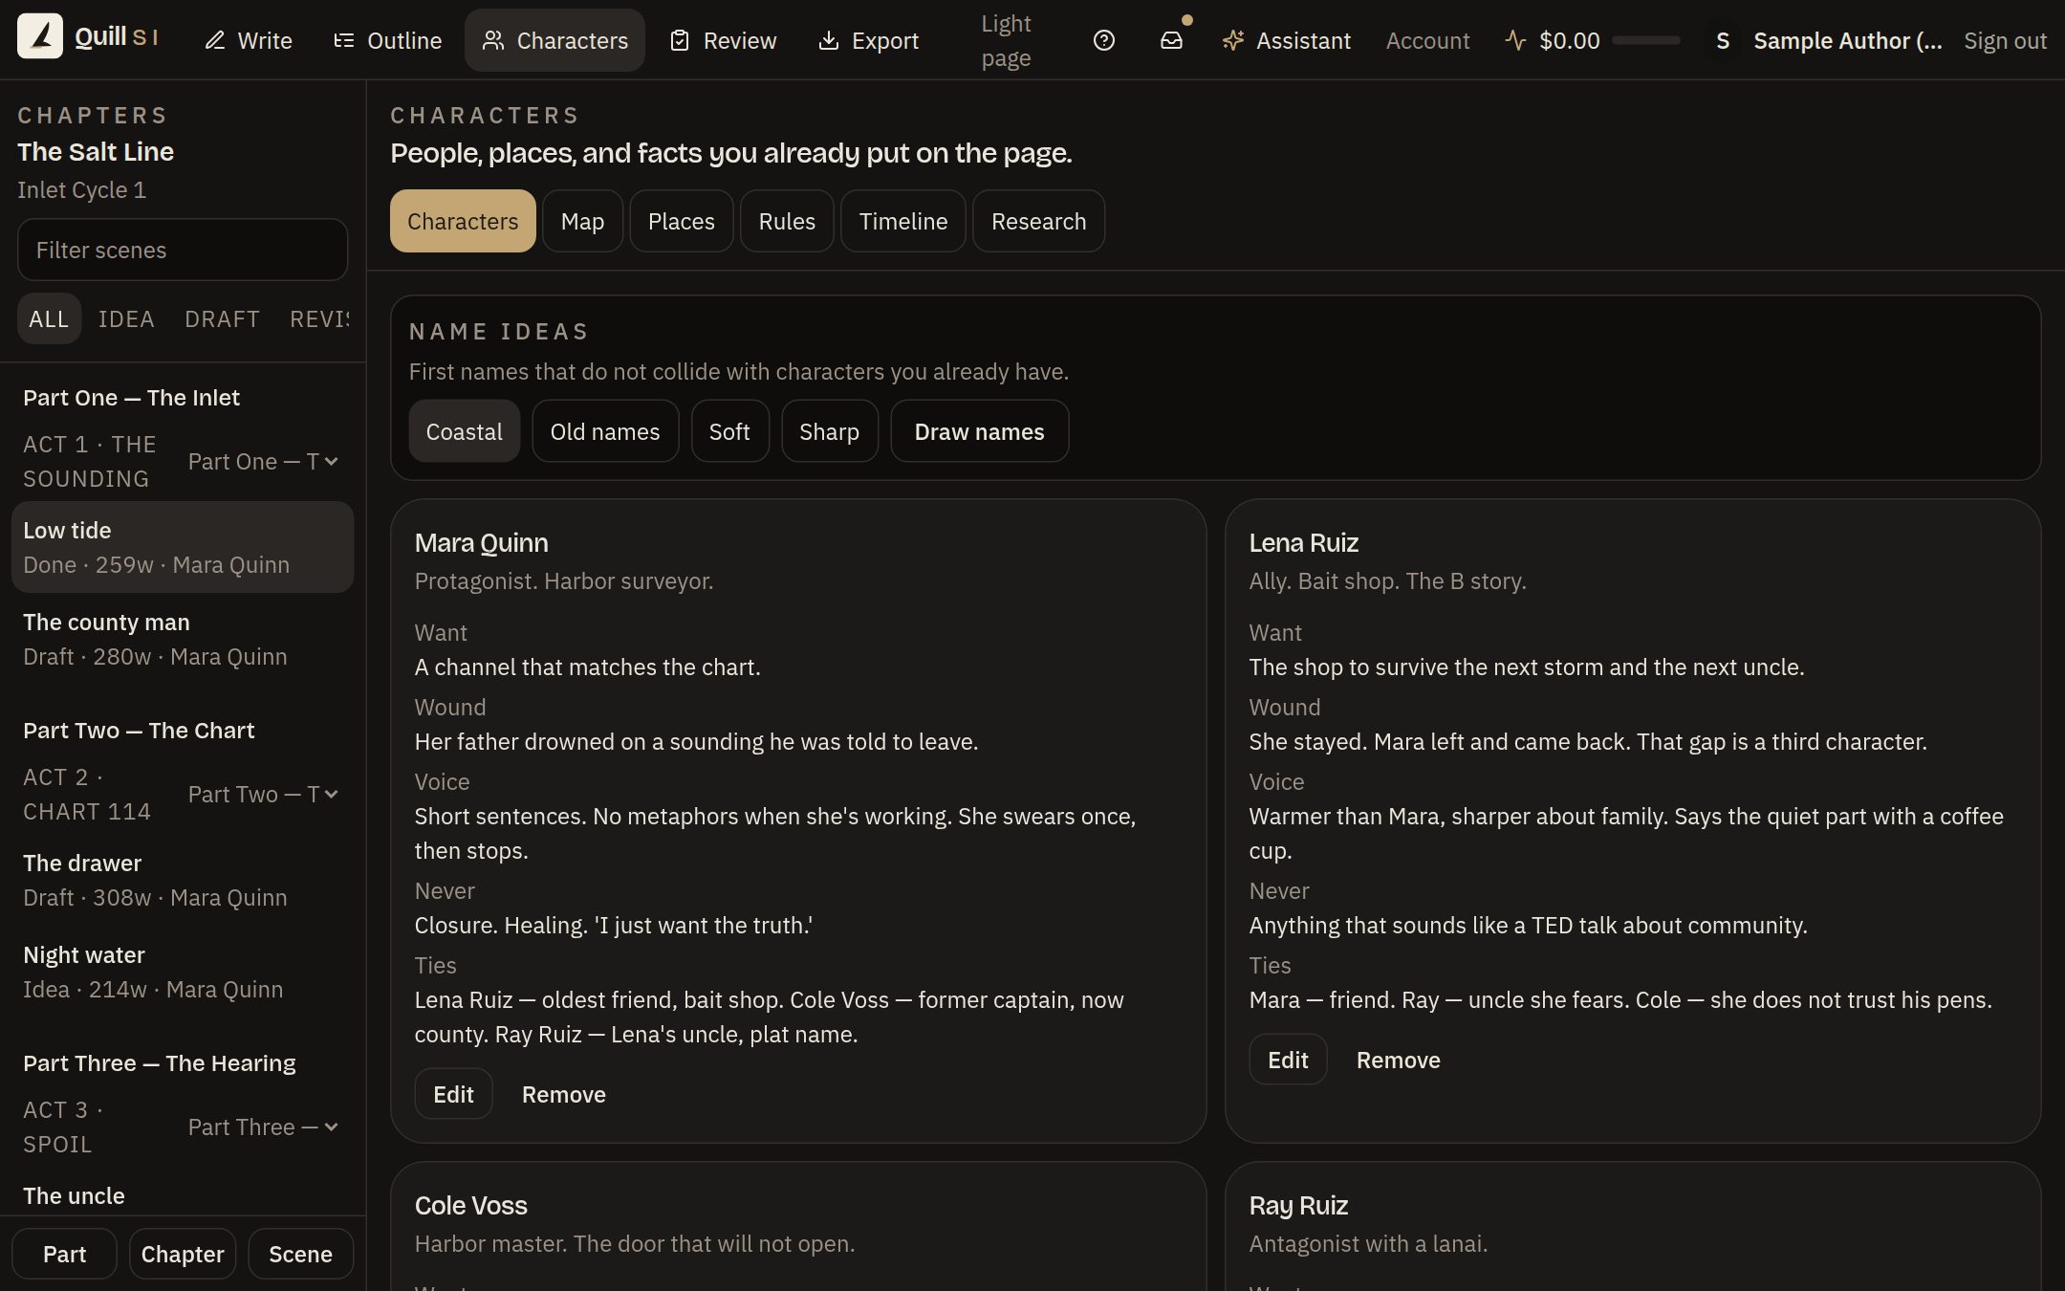Add a new Chapter
Viewport: 2065px width, 1291px height.
pyautogui.click(x=183, y=1254)
